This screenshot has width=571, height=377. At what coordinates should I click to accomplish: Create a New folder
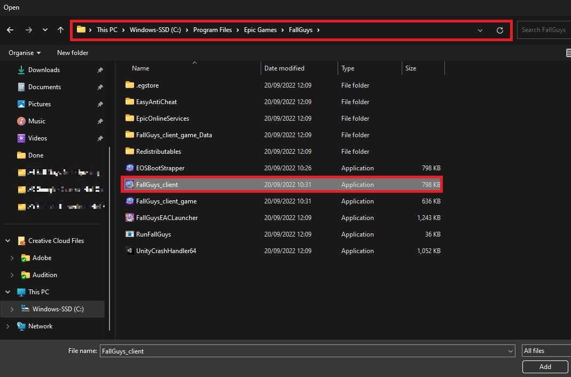[73, 53]
